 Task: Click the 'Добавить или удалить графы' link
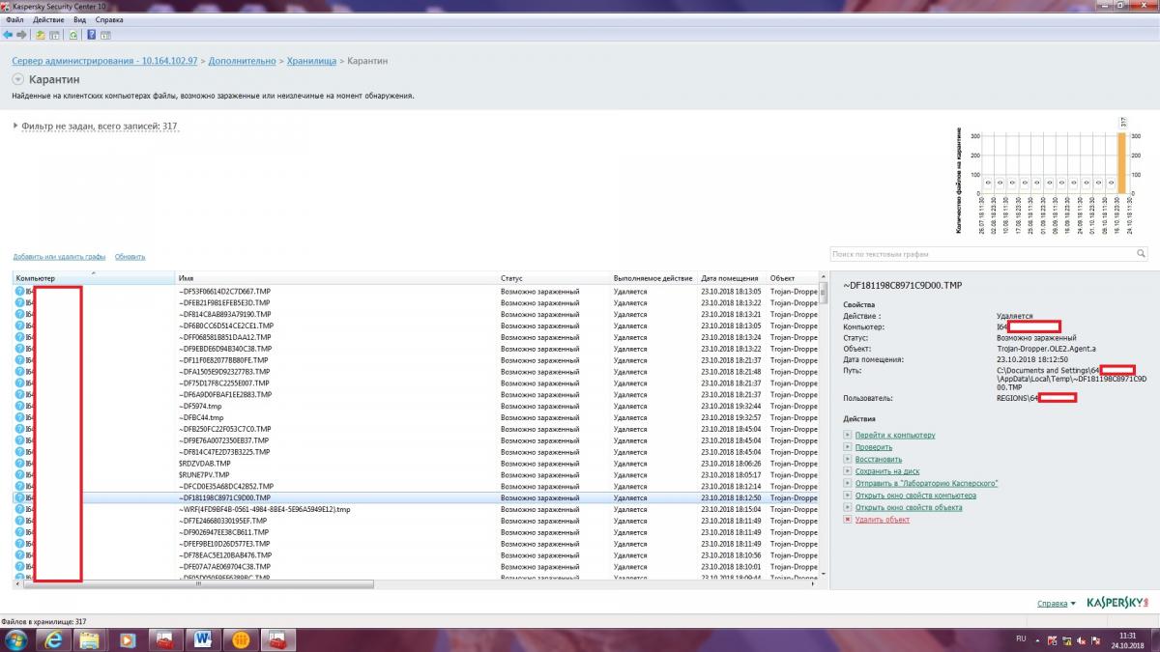tap(59, 257)
